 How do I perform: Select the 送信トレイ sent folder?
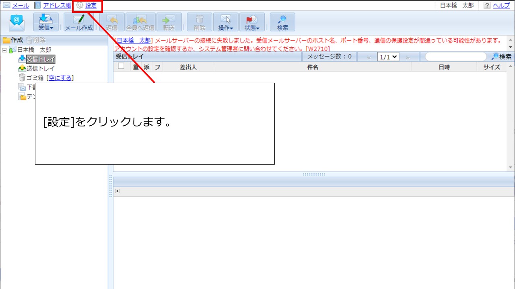40,69
